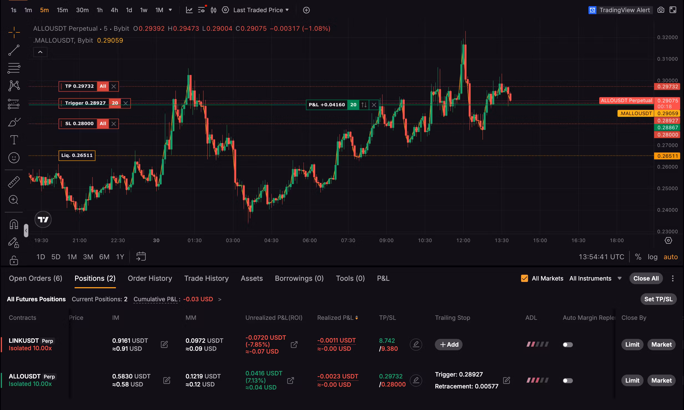Screen dimensions: 684x410
Task: Open the forecasting and measurement tool
Action: click(x=14, y=104)
